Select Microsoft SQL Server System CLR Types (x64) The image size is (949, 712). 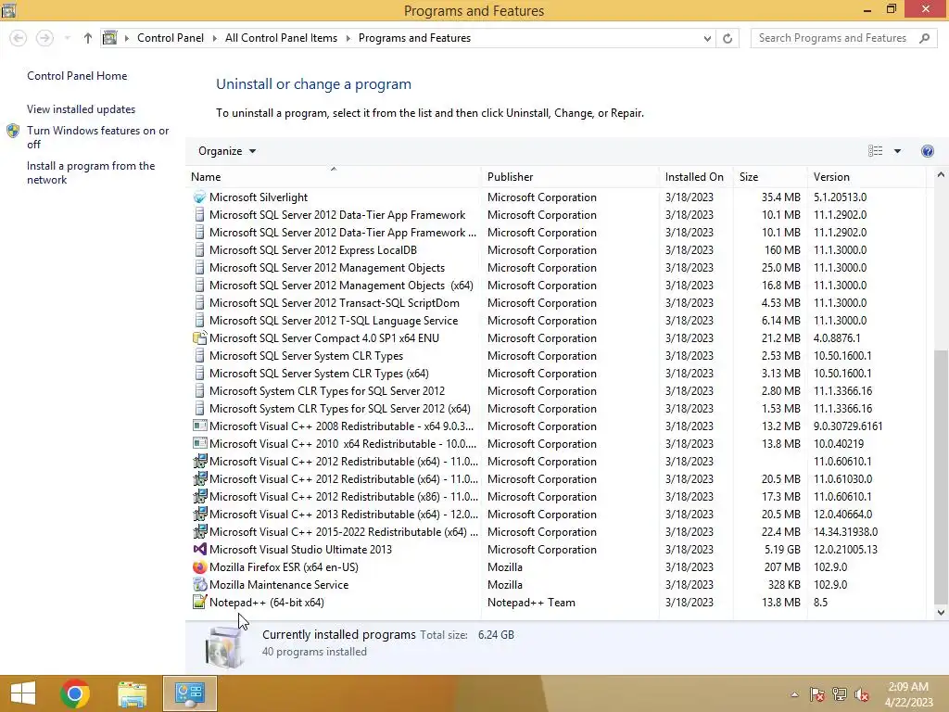point(319,374)
